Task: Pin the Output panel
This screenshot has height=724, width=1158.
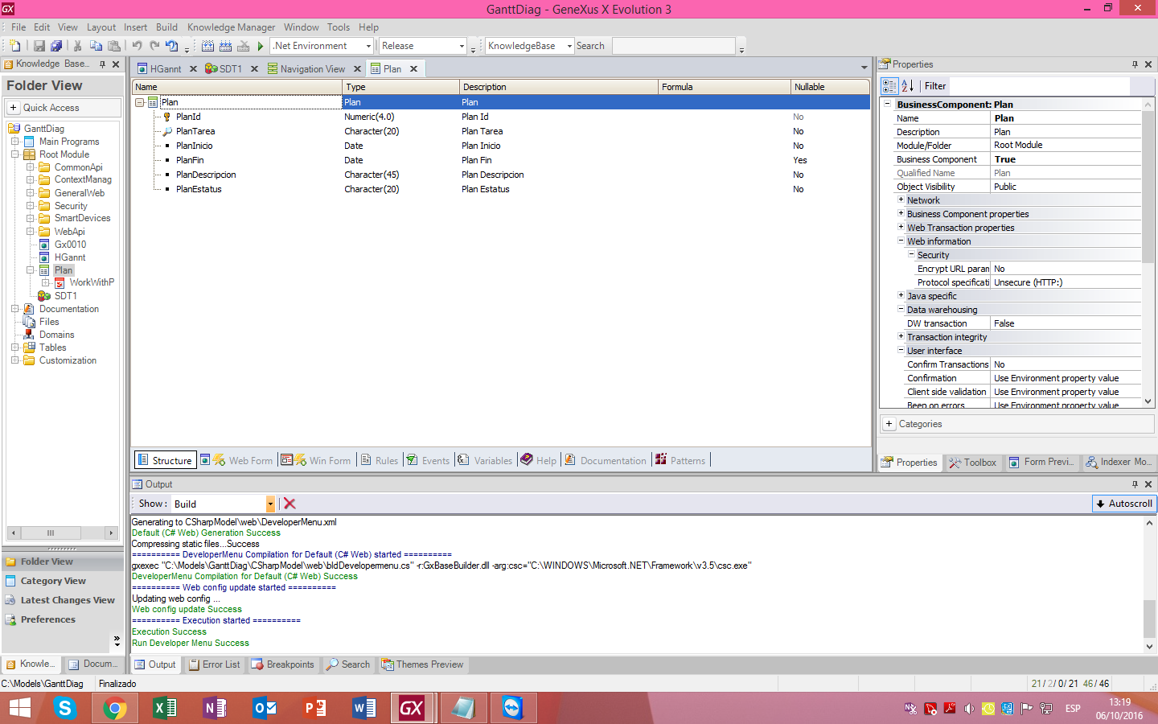Action: [1135, 484]
